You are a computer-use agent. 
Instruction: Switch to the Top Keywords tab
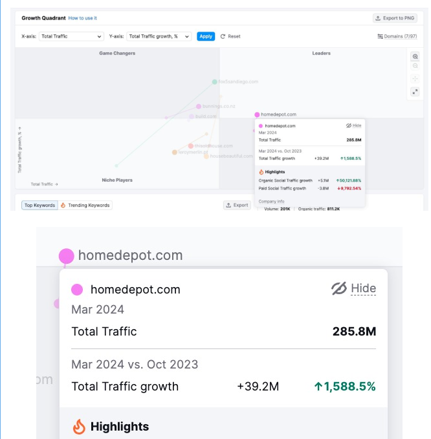pyautogui.click(x=39, y=205)
